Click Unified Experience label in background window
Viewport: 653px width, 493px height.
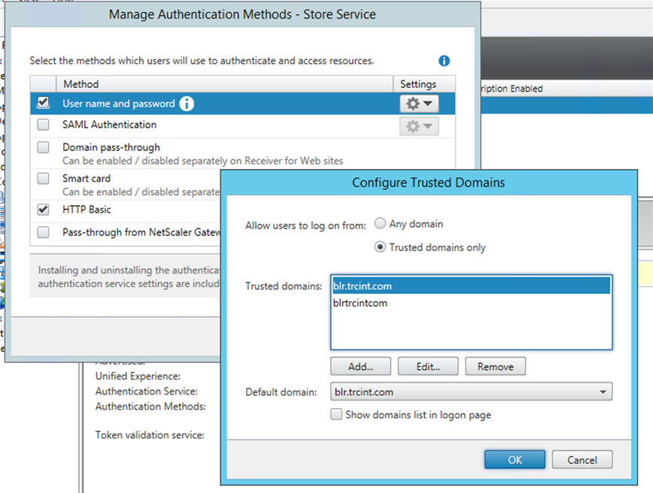pos(138,376)
